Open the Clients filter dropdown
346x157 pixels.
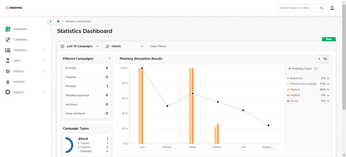(124, 46)
